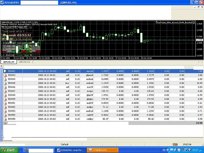The width and height of the screenshot is (204, 153).
Task: Click the expert advisor smiley icon on chart
Action: (x=194, y=23)
